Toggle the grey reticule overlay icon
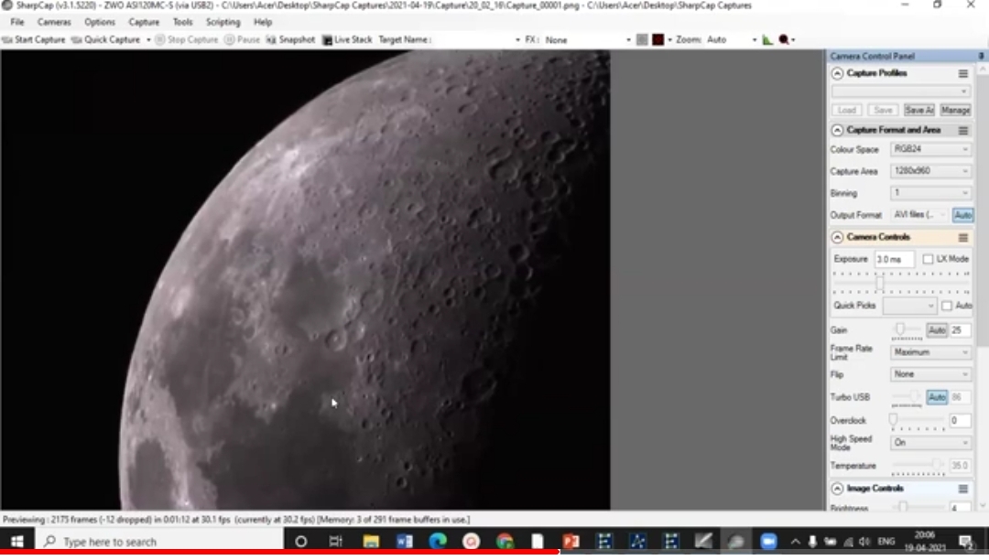Image resolution: width=989 pixels, height=560 pixels. tap(642, 39)
